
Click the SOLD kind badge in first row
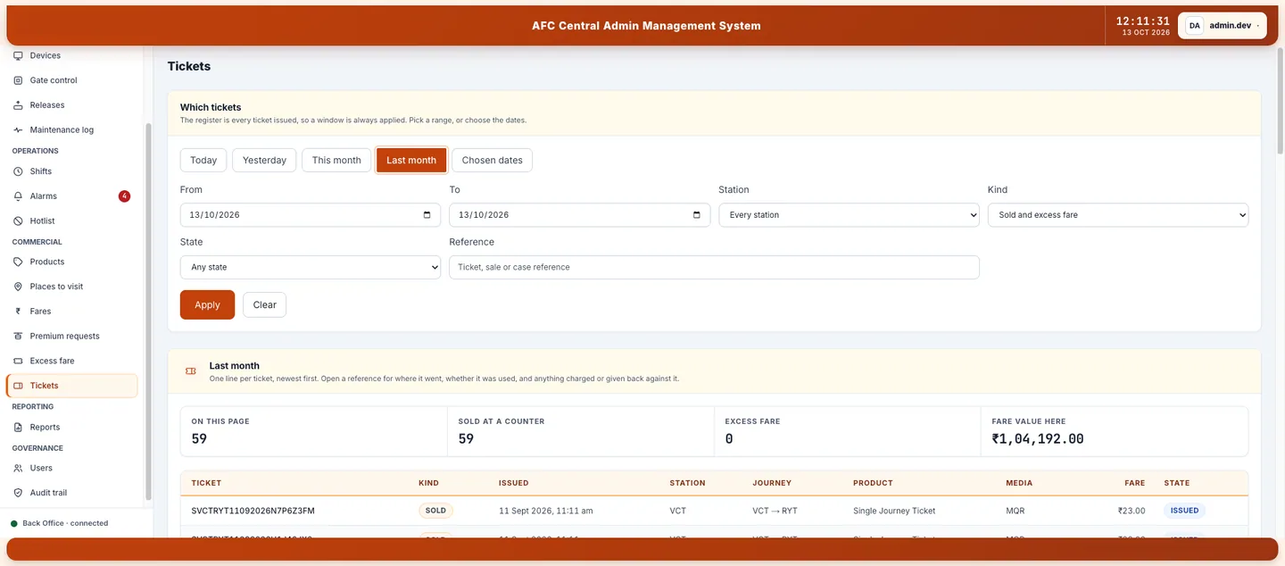coord(435,511)
